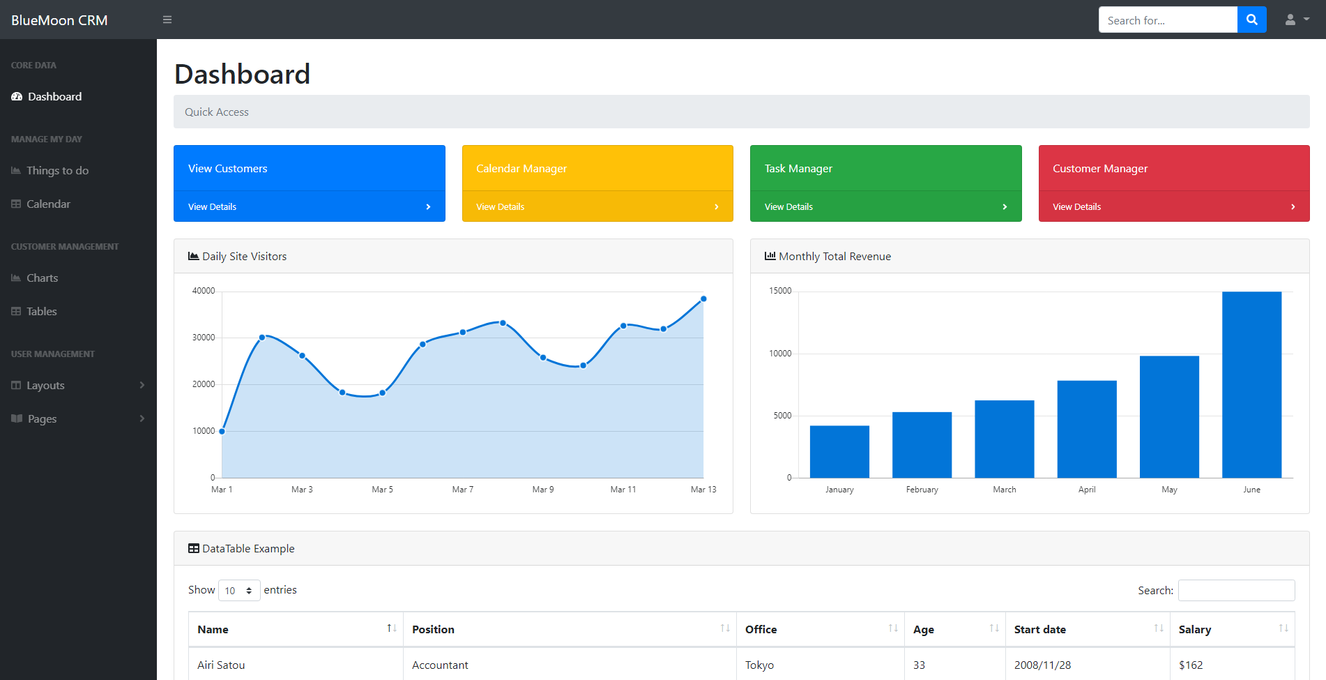Image resolution: width=1326 pixels, height=680 pixels.
Task: Click View Details on View Customers card
Action: (309, 206)
